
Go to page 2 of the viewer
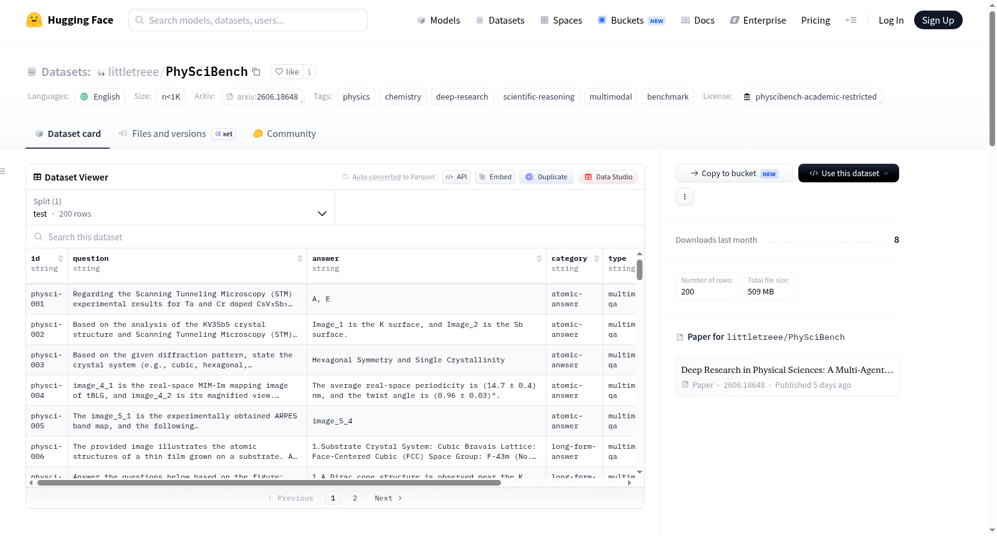click(355, 498)
